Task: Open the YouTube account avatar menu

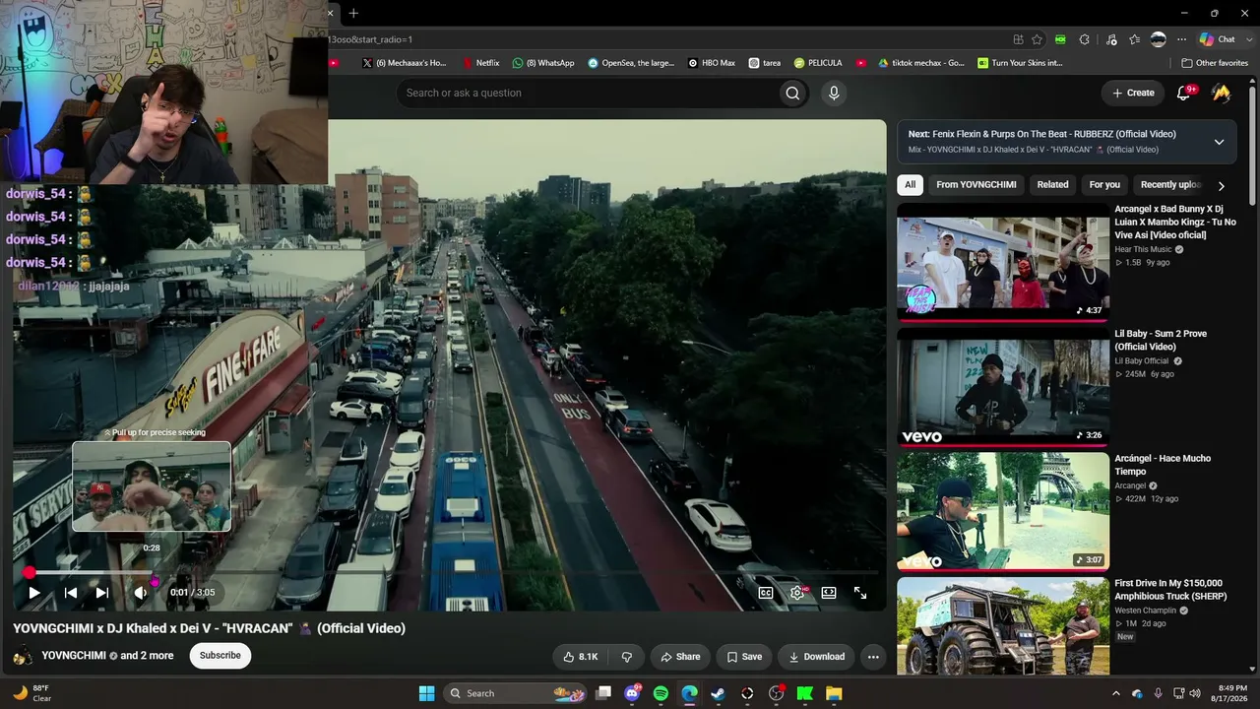Action: 1222,93
